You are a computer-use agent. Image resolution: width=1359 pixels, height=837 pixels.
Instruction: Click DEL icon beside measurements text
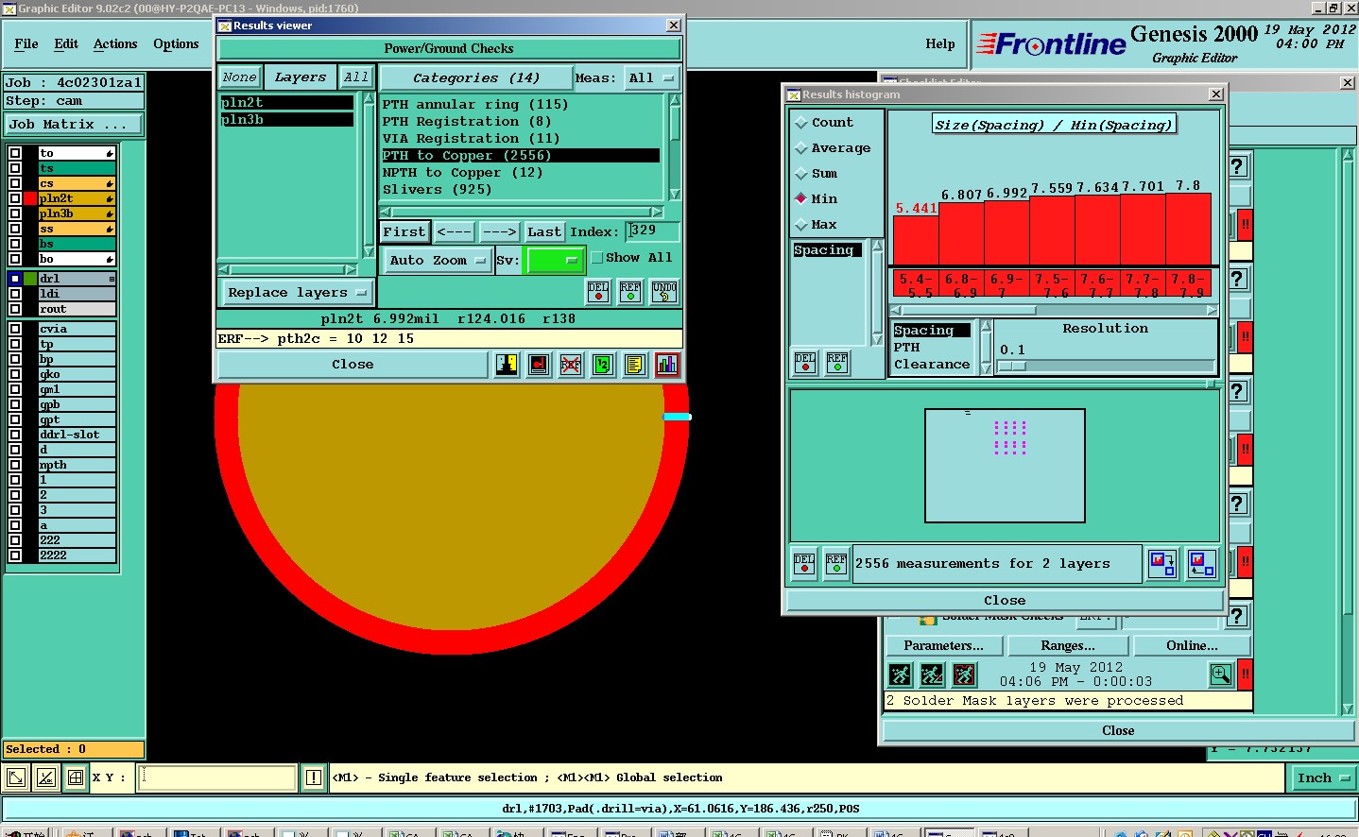[x=804, y=564]
